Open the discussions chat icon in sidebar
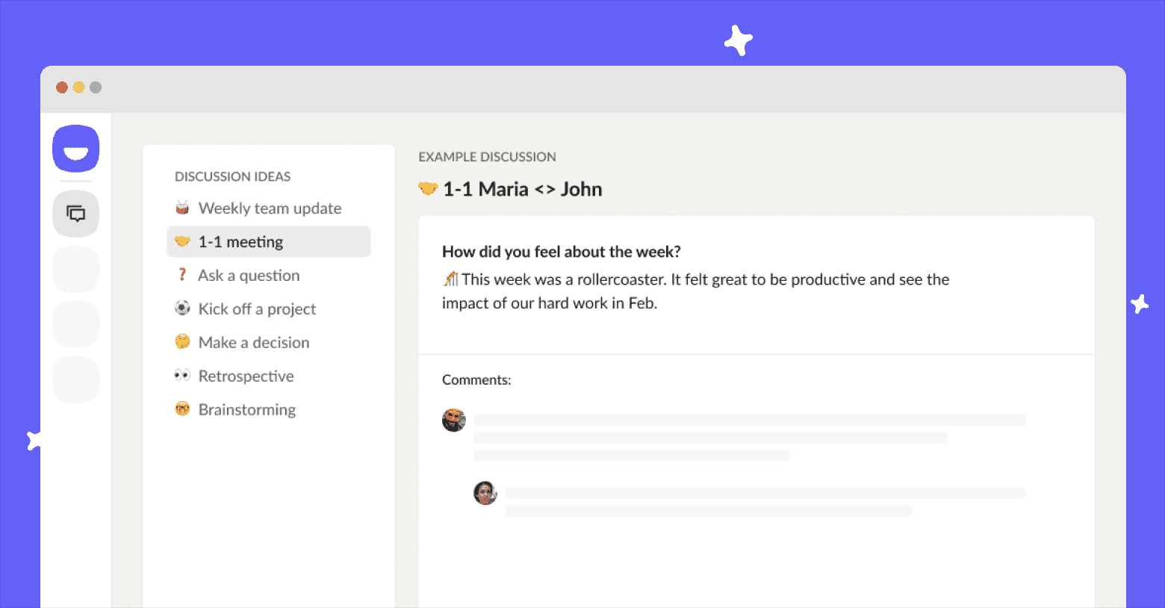The image size is (1165, 608). pos(75,214)
